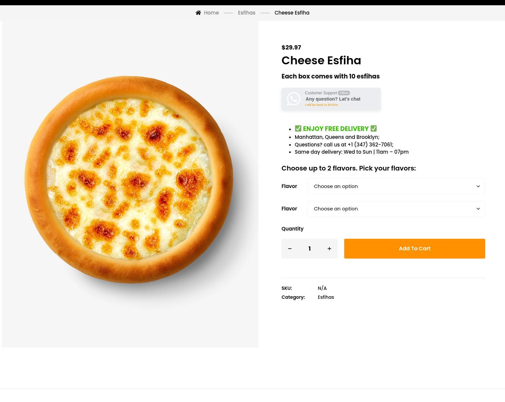
Task: Click the WhatsApp icon in Customer Support widget
Action: (293, 99)
